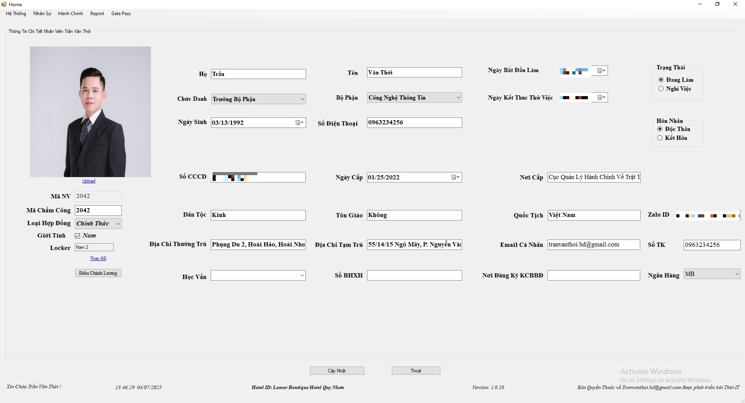The height and width of the screenshot is (403, 745).
Task: Open calendar picker for Ngày Sinh
Action: tap(300, 123)
